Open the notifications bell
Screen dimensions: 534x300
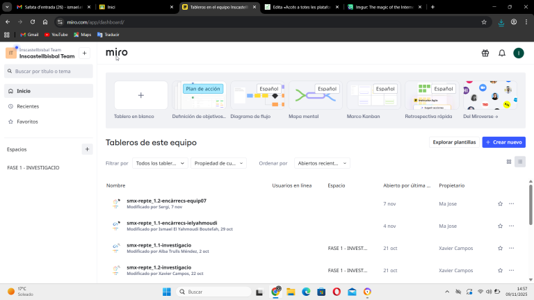click(x=502, y=53)
